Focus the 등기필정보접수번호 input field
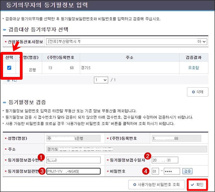The width and height of the screenshot is (215, 192). click(x=73, y=160)
